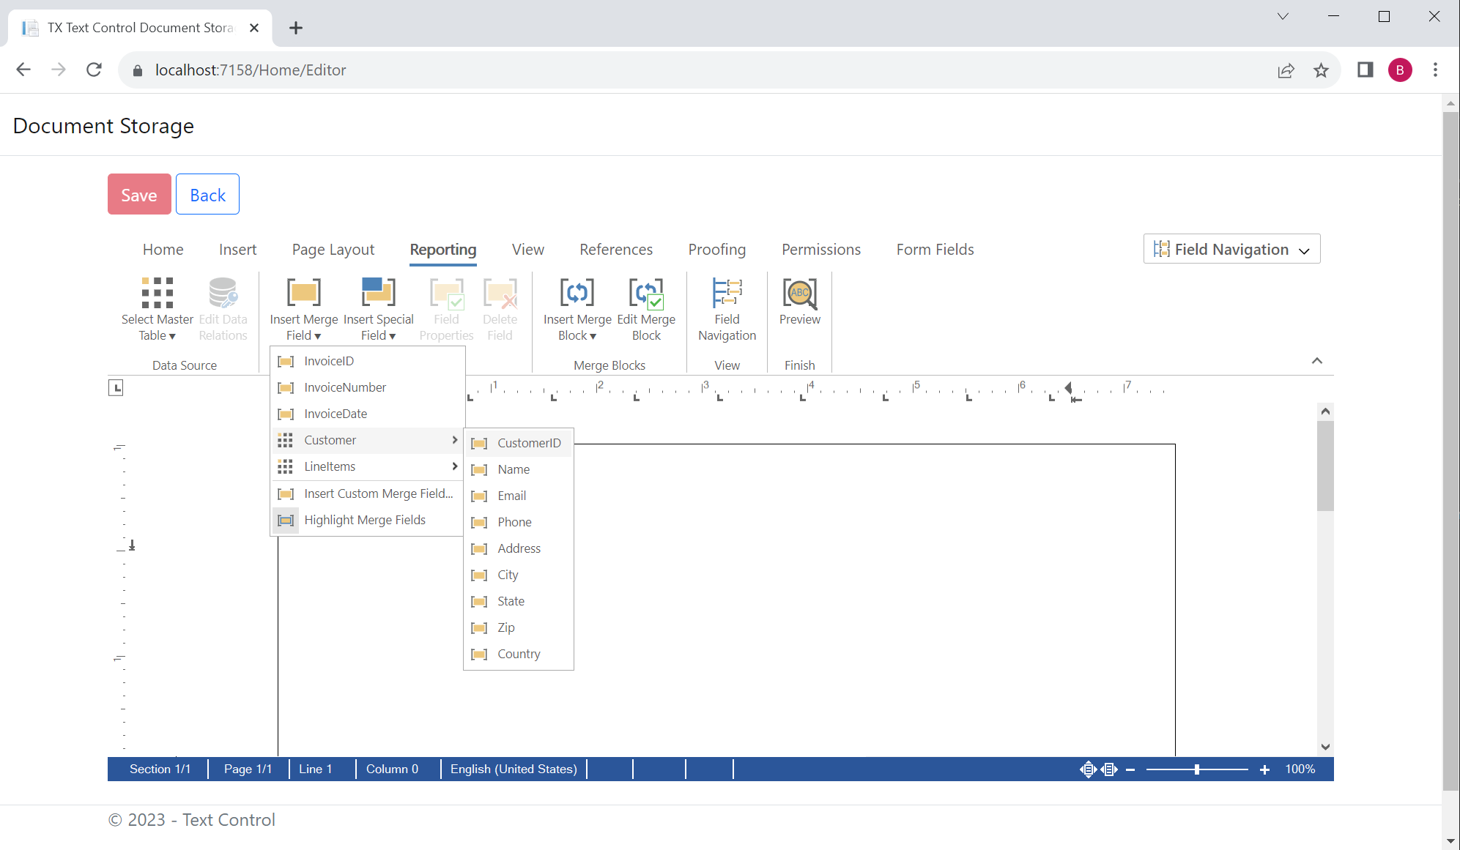Click the fit-width toggle in status bar
The image size is (1460, 850).
pyautogui.click(x=1108, y=769)
